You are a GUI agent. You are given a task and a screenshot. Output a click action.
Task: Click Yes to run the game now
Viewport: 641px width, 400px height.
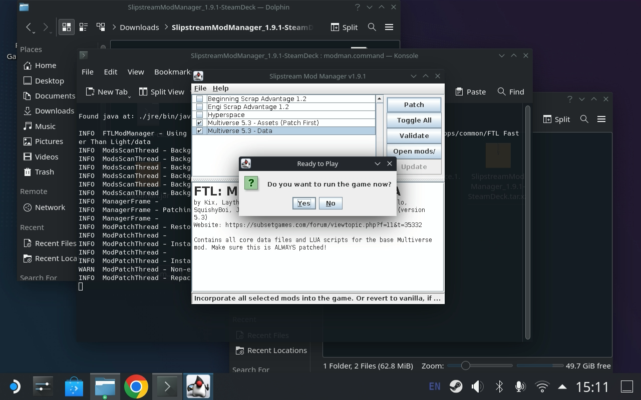(x=304, y=203)
